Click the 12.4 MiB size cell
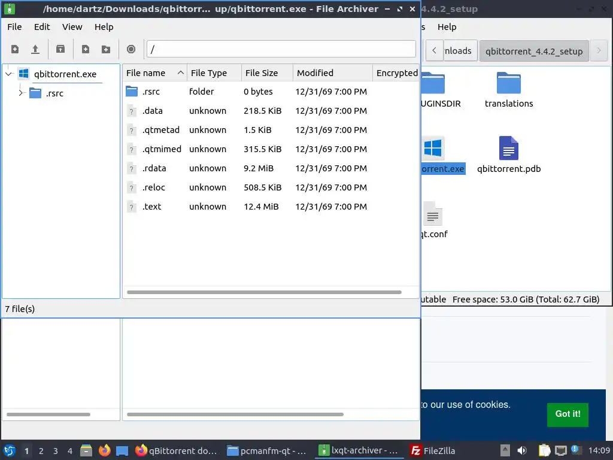 (x=261, y=207)
